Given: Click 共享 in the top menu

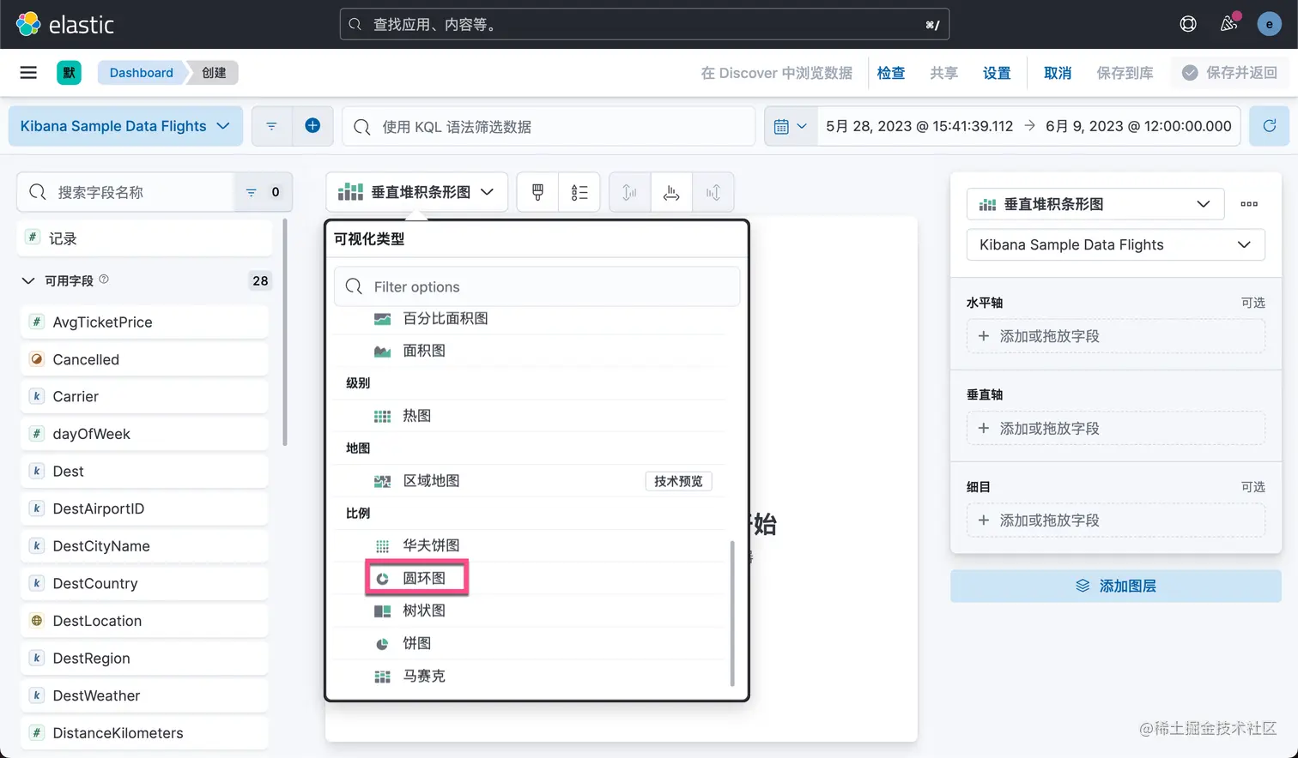Looking at the screenshot, I should 943,73.
